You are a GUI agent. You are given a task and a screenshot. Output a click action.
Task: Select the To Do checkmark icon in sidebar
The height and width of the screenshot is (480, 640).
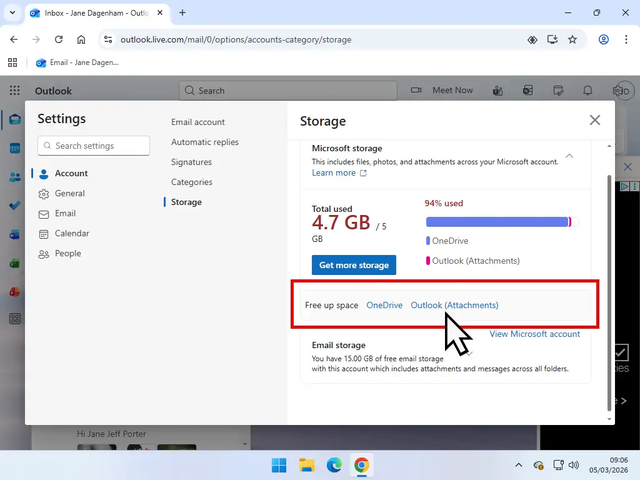tap(14, 206)
